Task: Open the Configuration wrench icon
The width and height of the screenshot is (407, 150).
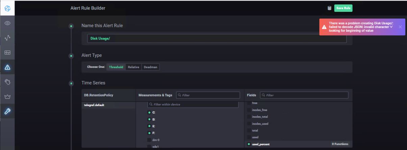Action: coord(7,111)
